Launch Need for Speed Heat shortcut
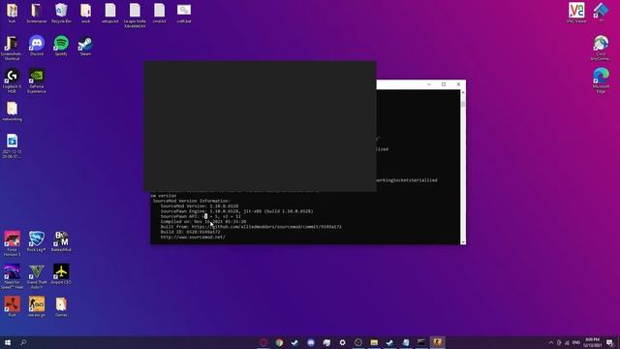The height and width of the screenshot is (349, 620). click(x=12, y=275)
